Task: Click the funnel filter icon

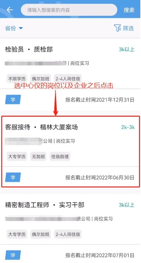Action: [117, 28]
